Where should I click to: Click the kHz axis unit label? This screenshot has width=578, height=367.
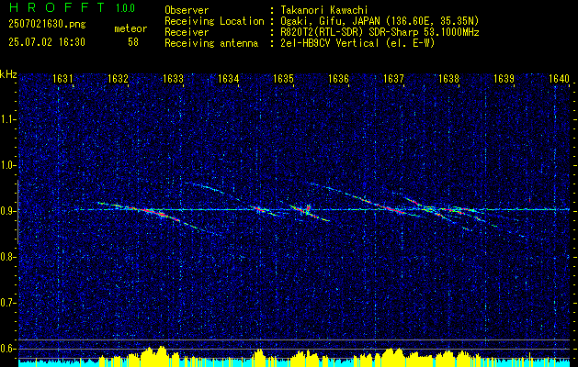point(8,74)
